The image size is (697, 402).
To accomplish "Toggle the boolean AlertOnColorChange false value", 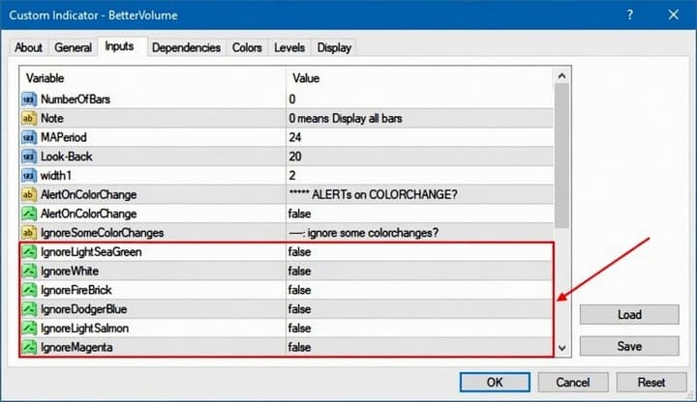I will point(299,214).
